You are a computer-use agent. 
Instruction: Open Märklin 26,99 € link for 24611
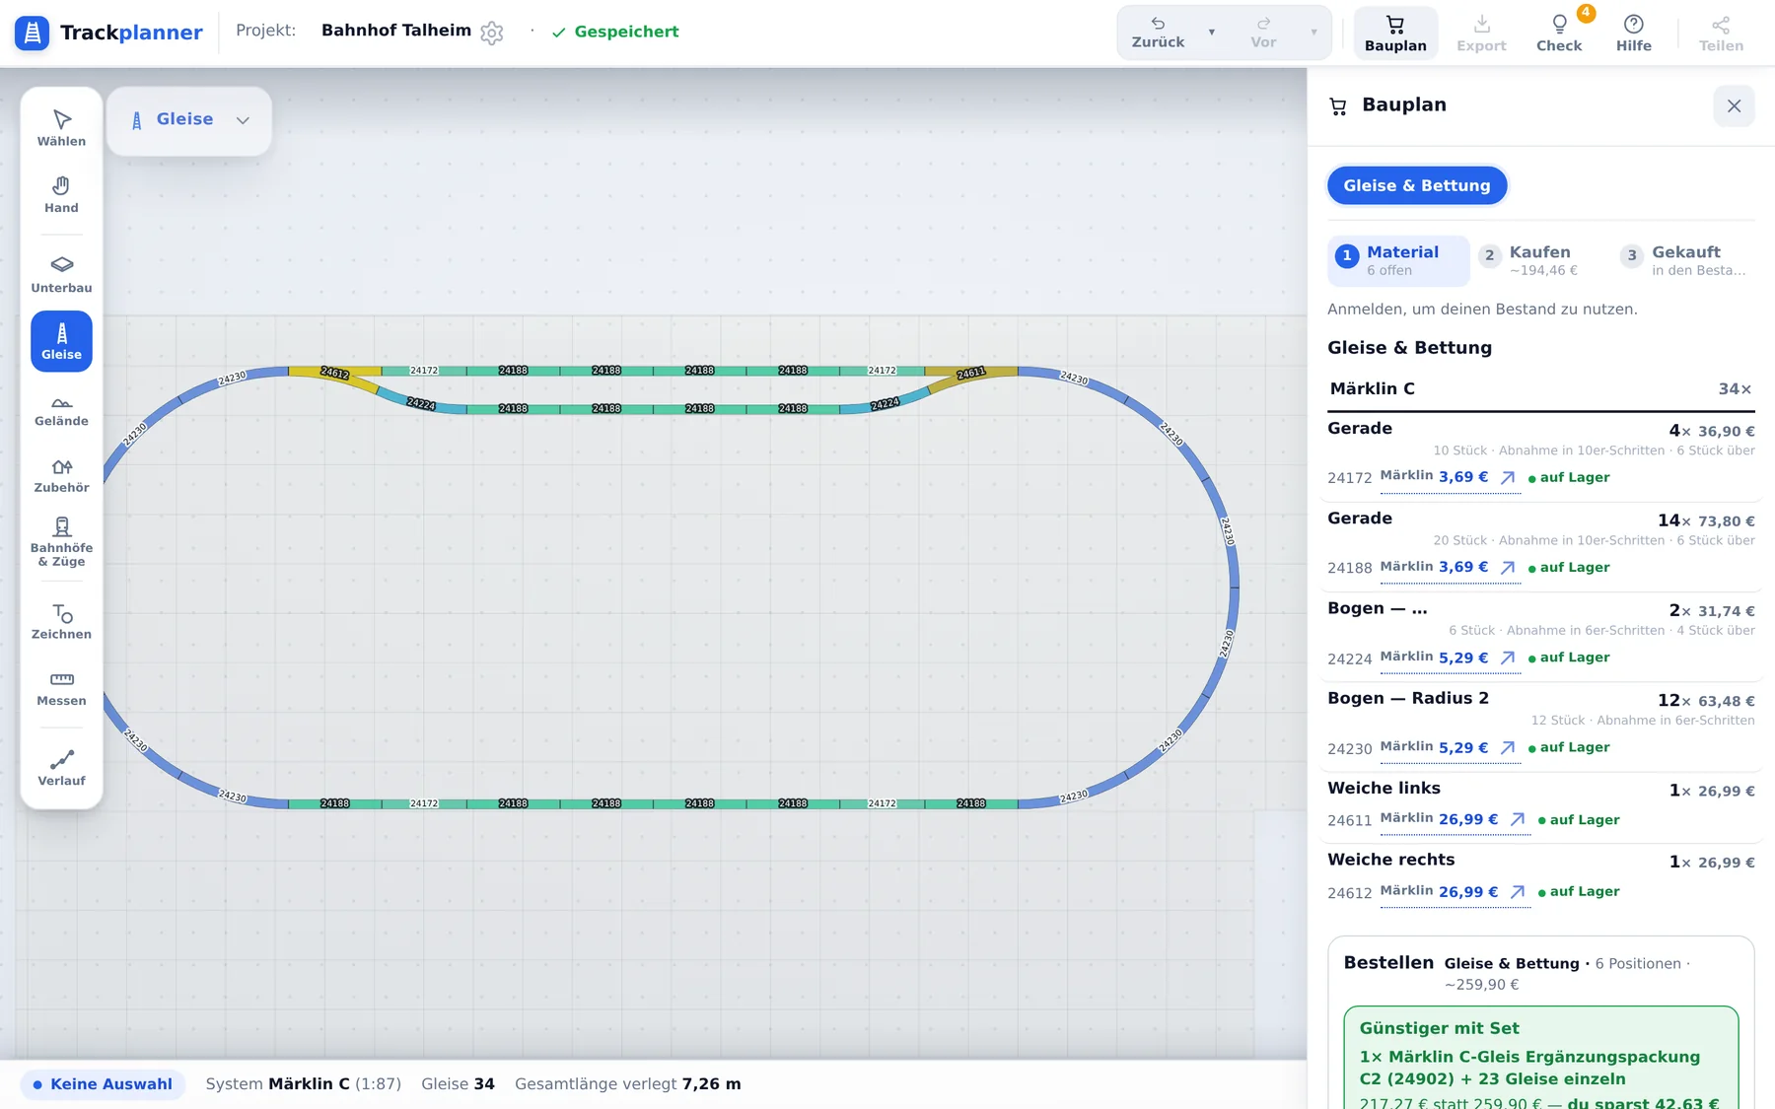point(1455,819)
